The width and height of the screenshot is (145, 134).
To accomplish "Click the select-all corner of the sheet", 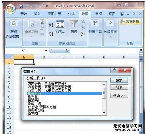I will (x=9, y=57).
